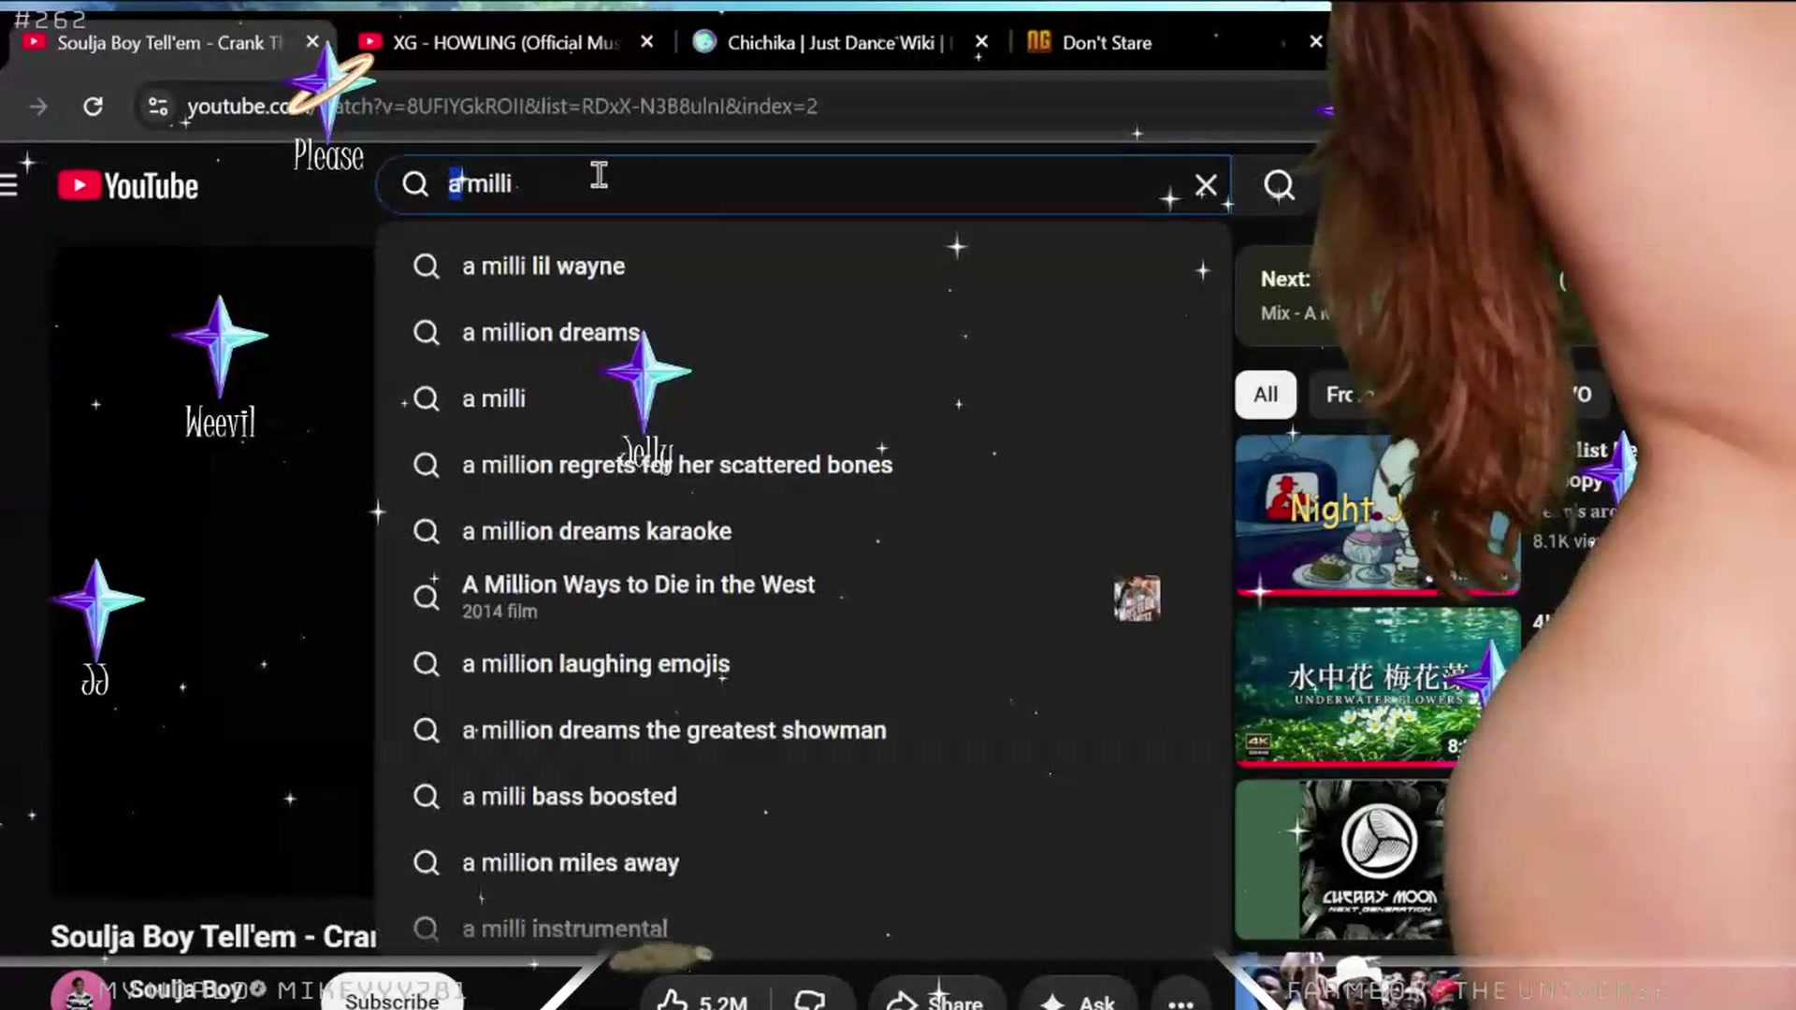Open the Underwater Flowers video thumbnail

point(1377,686)
